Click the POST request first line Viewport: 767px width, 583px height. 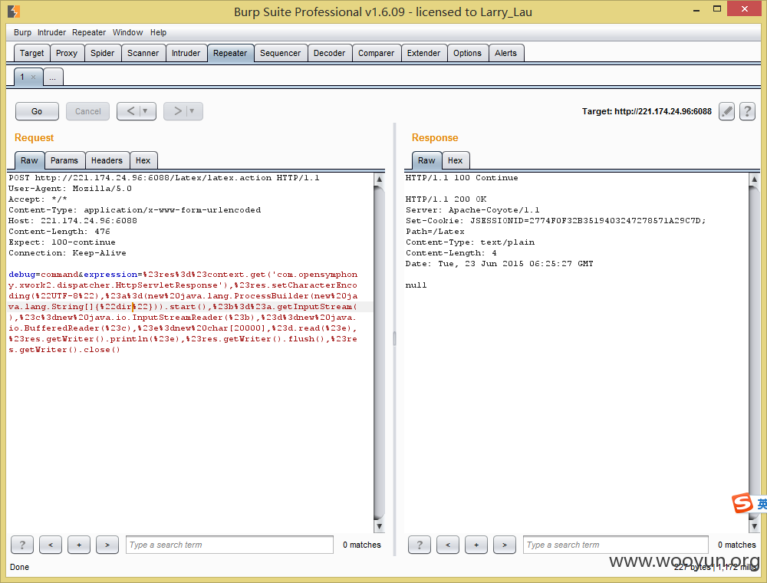pos(164,177)
